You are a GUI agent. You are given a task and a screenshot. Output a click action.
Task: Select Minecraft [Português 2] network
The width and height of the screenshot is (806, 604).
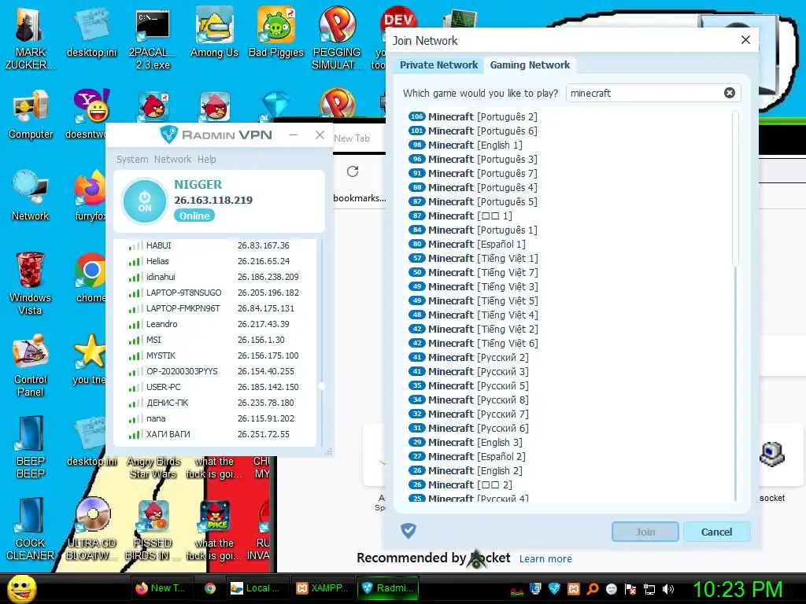473,116
